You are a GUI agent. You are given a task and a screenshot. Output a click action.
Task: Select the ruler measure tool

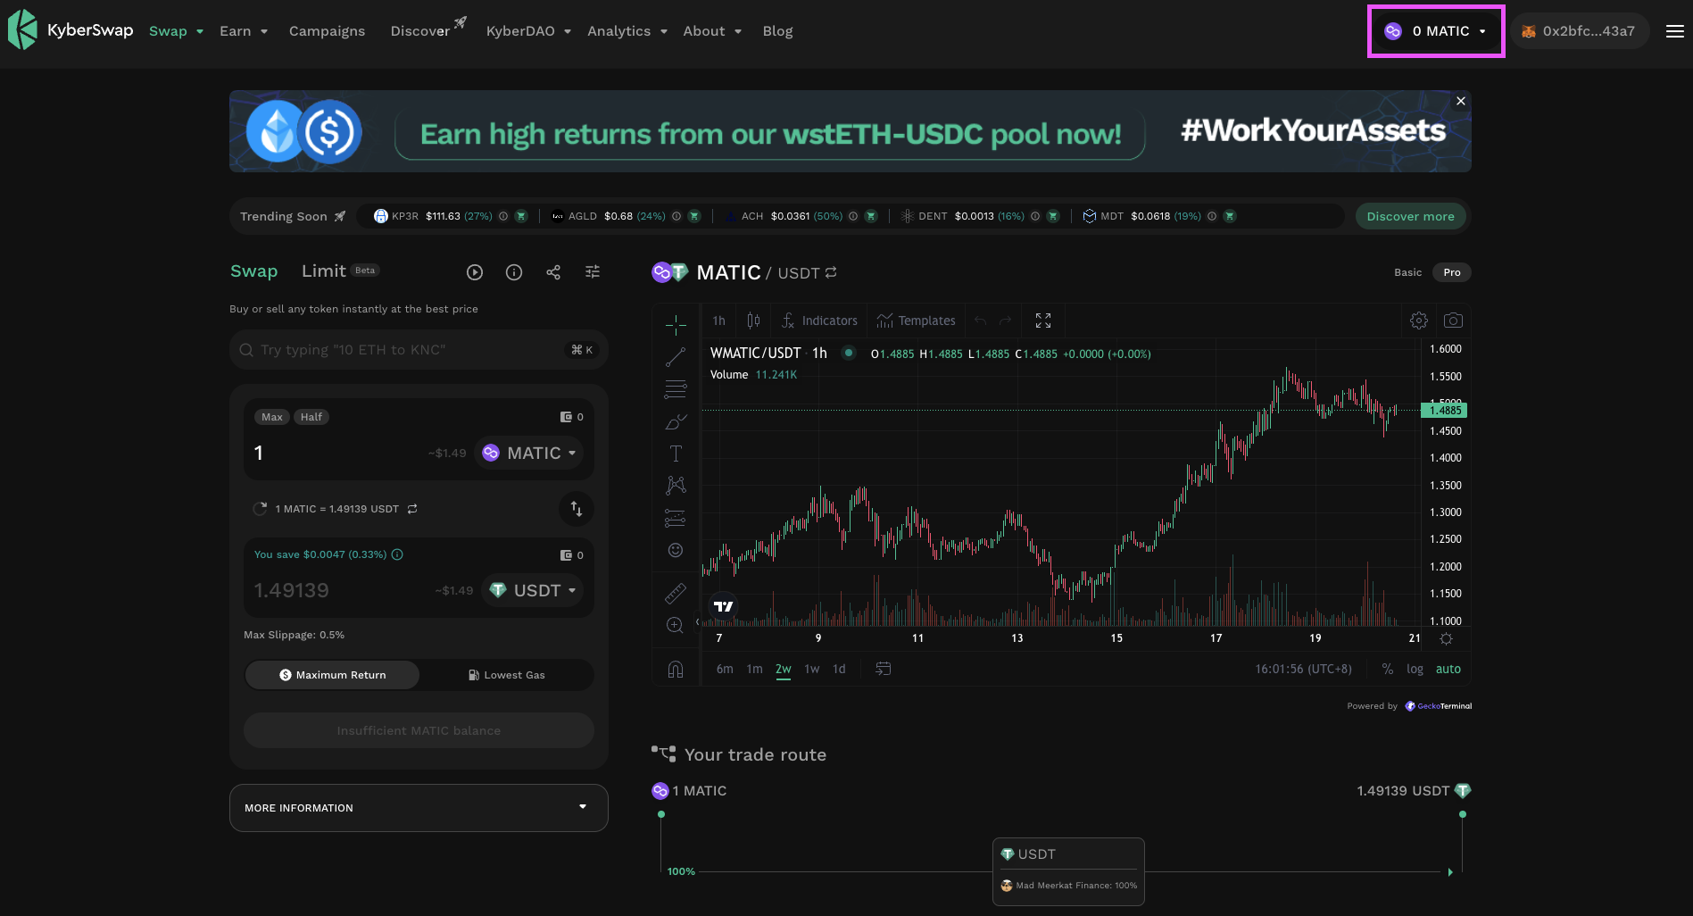click(676, 593)
